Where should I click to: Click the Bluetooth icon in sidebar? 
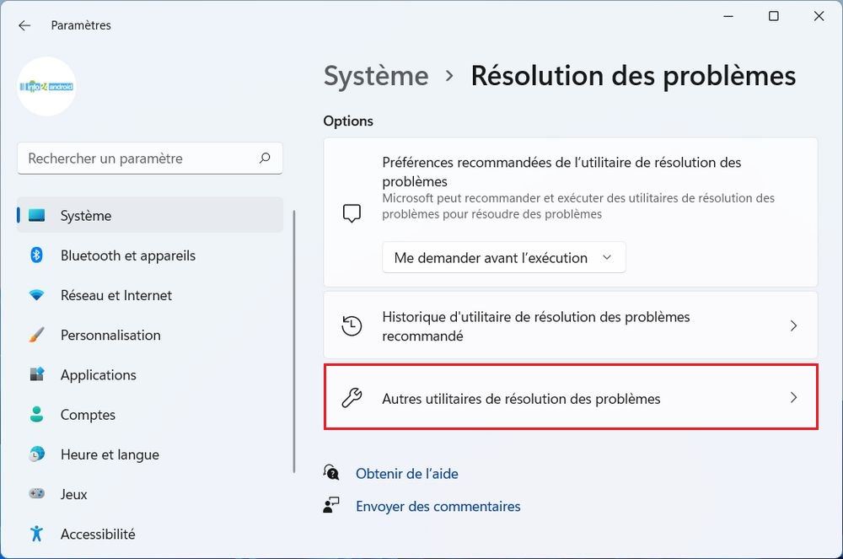36,255
